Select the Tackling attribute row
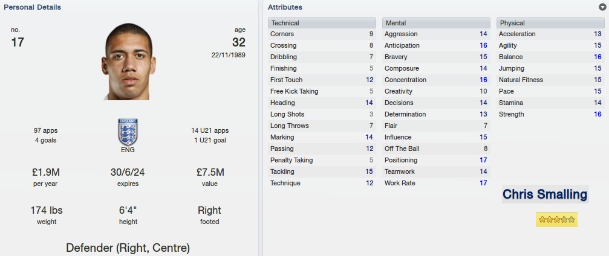The height and width of the screenshot is (256, 609). coord(322,171)
